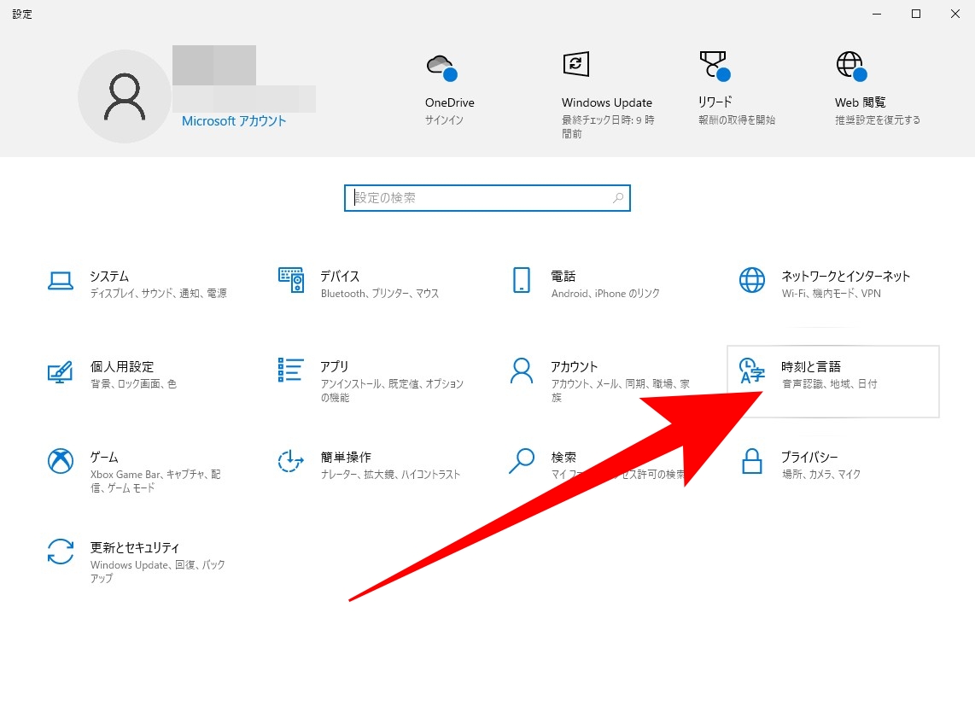Open the Web 閲覧 tile
The width and height of the screenshot is (975, 718).
(x=876, y=90)
